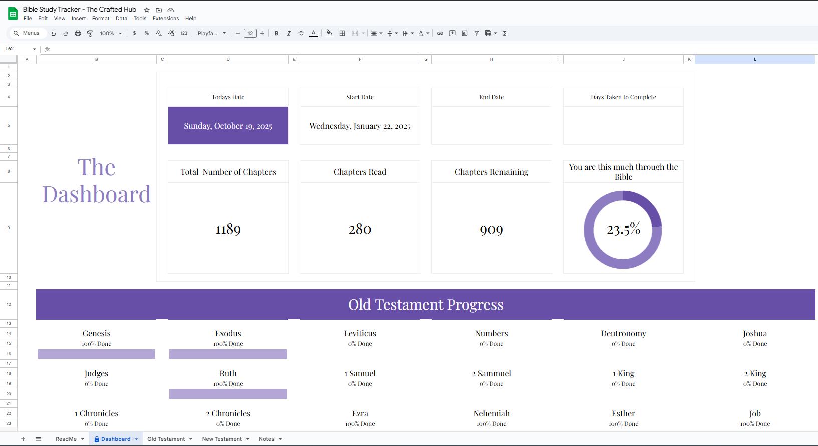Screen dimensions: 818x446
Task: Click the Menus search button
Action: pos(27,33)
